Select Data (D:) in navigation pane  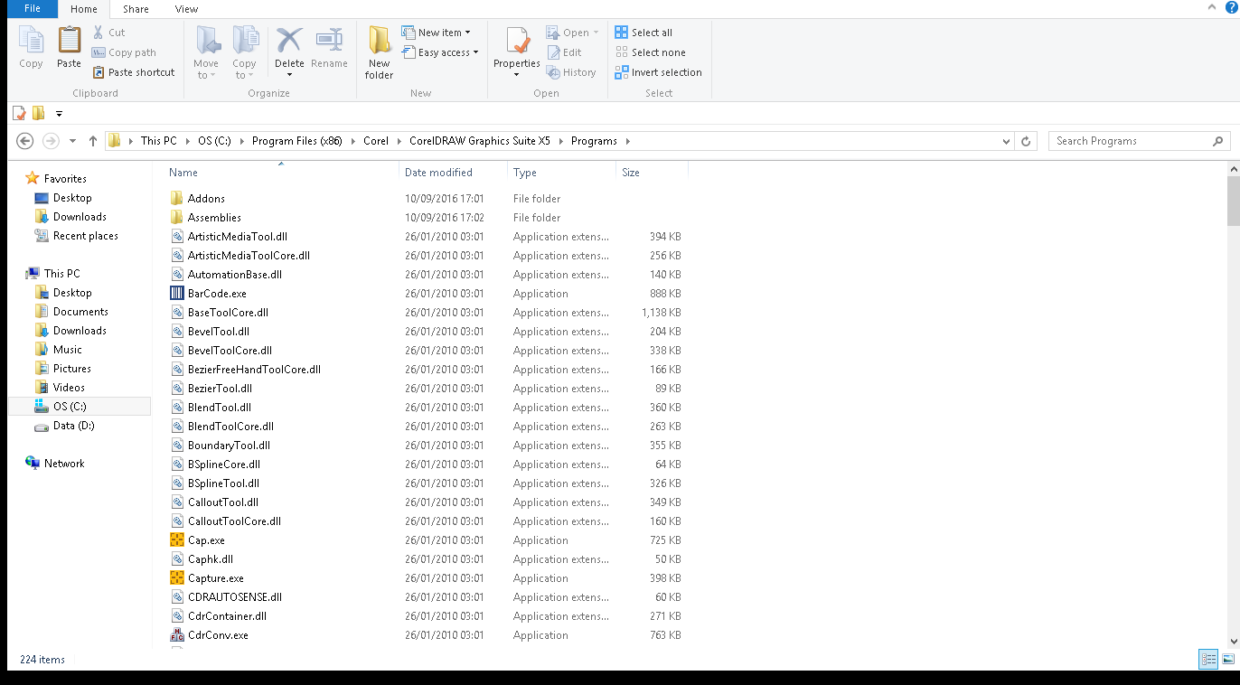click(x=73, y=426)
